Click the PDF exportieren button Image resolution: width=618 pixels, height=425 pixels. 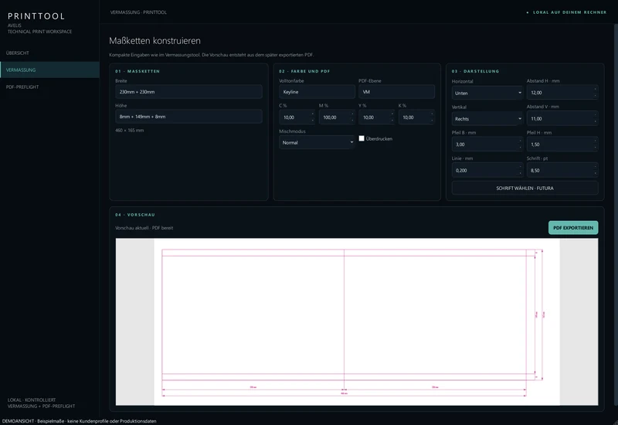click(x=573, y=227)
